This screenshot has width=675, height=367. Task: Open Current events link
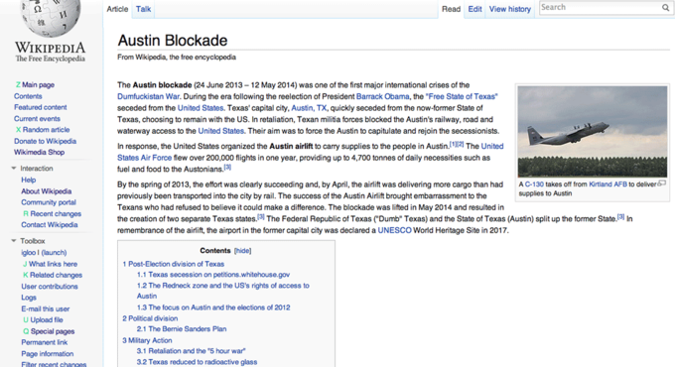(x=37, y=119)
